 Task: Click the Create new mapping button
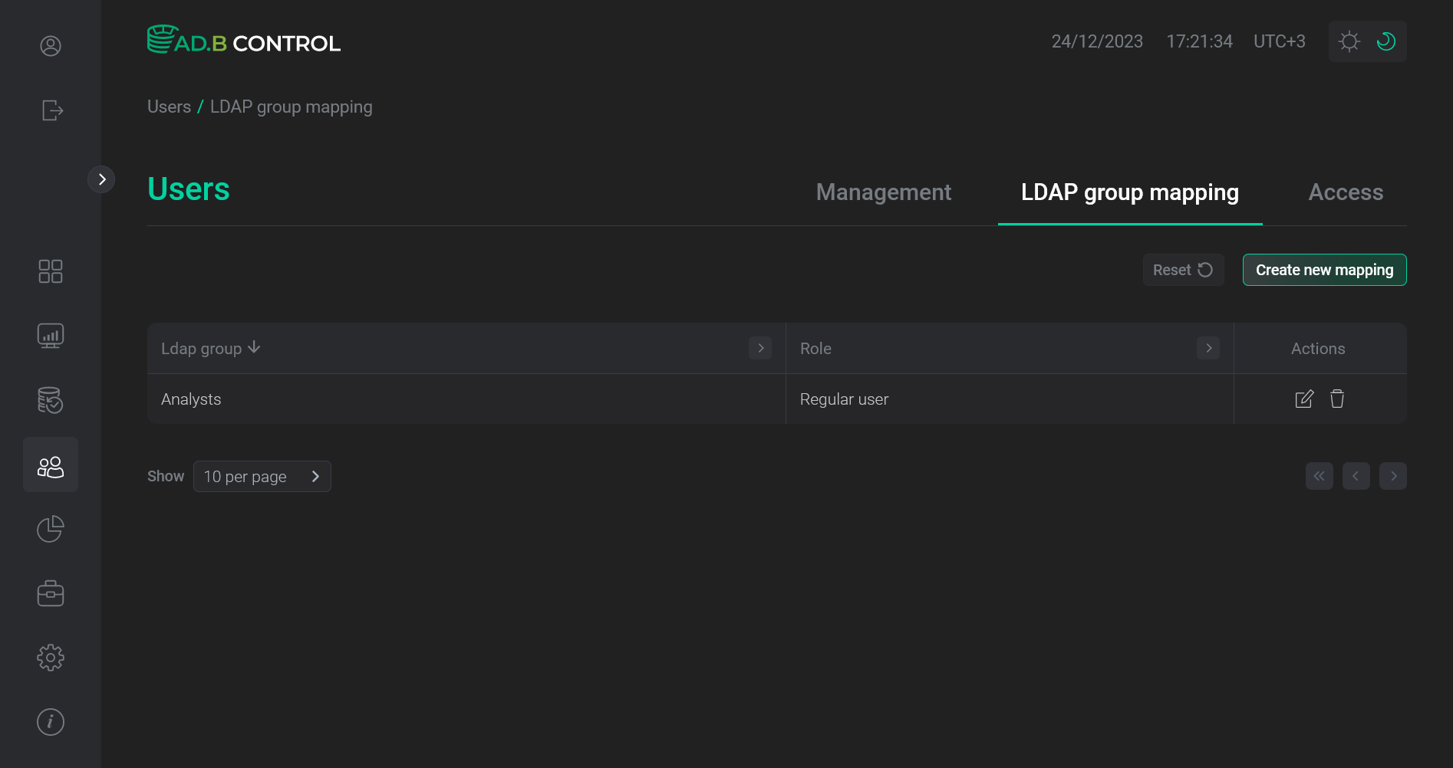[1324, 270]
